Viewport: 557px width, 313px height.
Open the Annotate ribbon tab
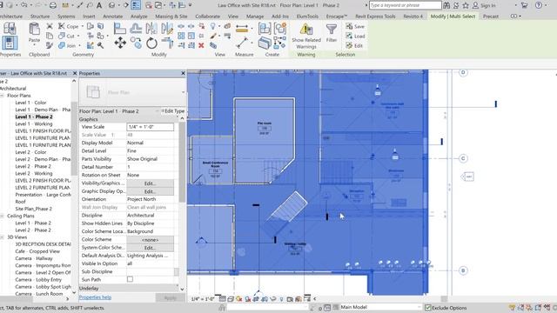(112, 17)
